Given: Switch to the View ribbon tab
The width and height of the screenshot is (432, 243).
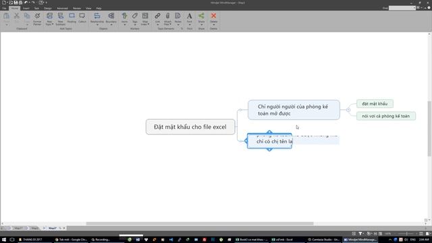Looking at the screenshot, I should click(88, 8).
